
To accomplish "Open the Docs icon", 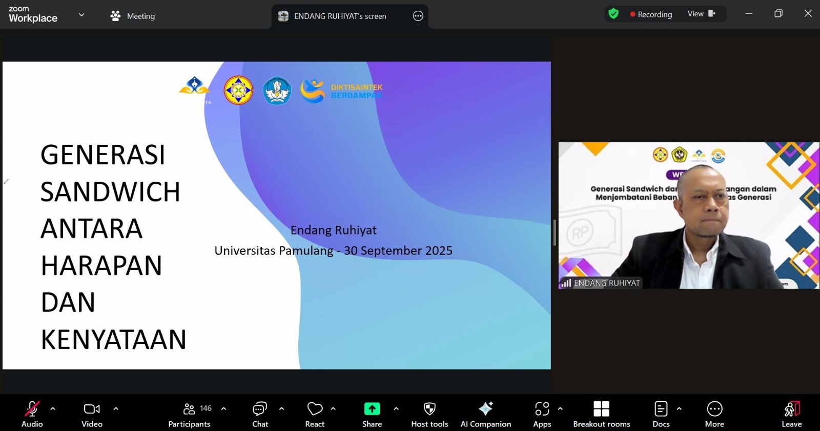I will 661,409.
